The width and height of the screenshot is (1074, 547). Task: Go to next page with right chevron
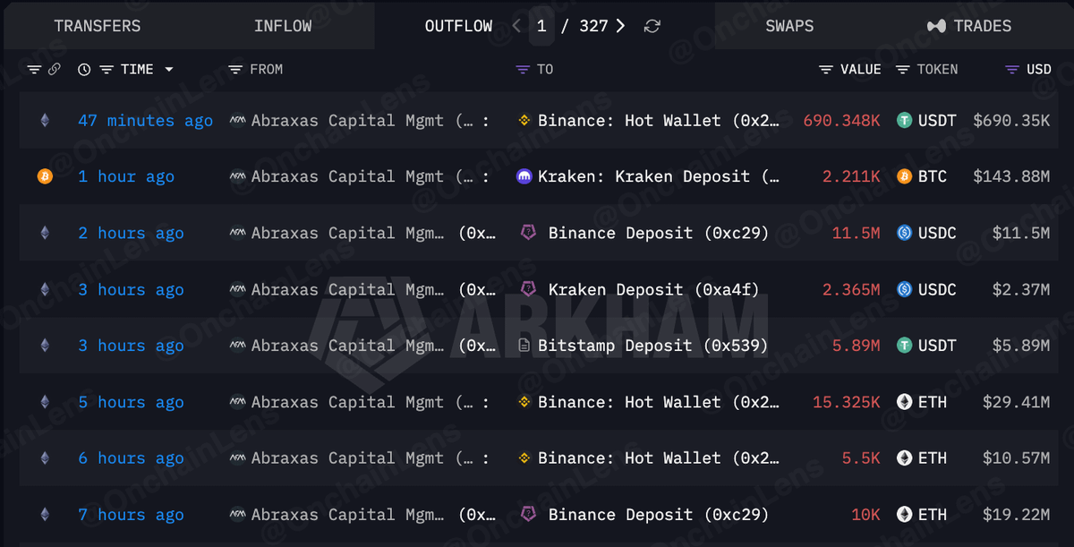coord(620,26)
